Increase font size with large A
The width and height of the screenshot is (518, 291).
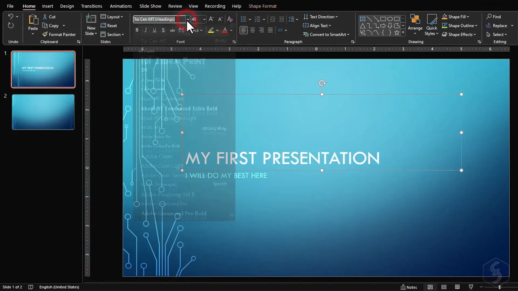(211, 19)
